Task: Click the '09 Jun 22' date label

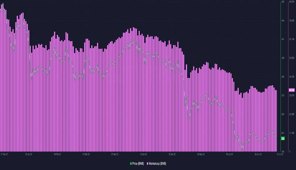Action: pyautogui.click(x=229, y=154)
